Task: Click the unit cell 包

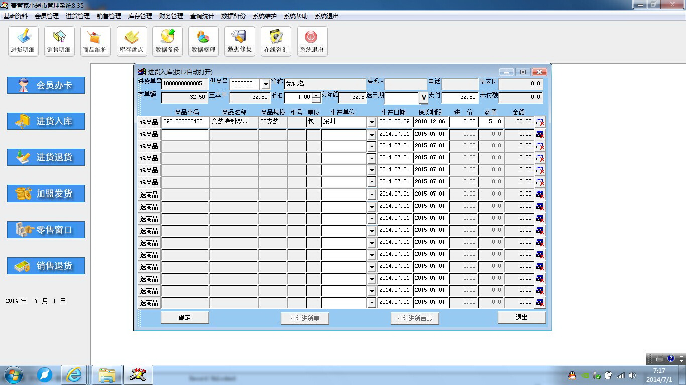Action: point(314,122)
